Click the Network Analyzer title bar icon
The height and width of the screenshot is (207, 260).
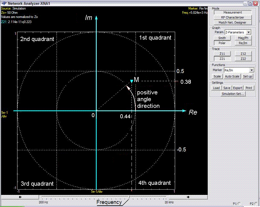pos(4,3)
